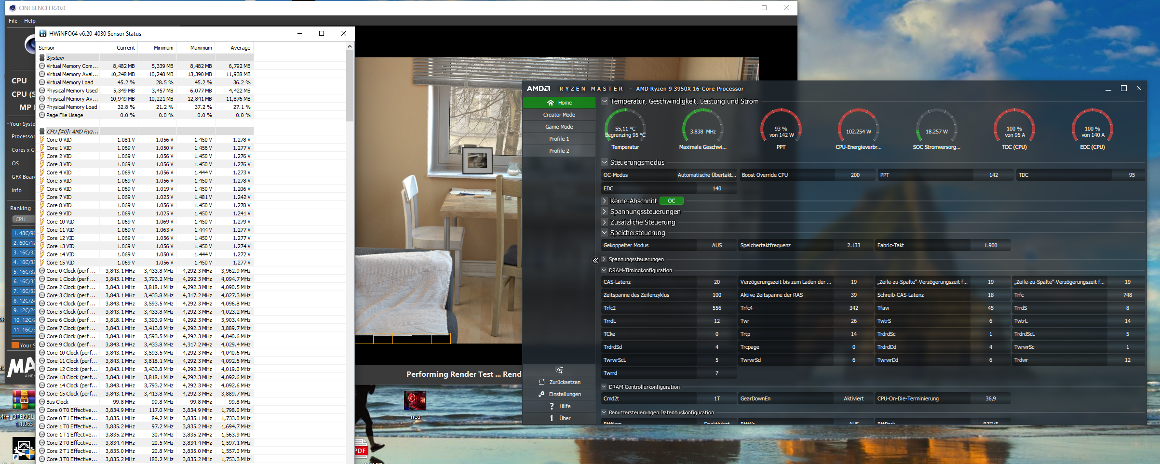Go to Home in Ryzen Master
Image resolution: width=1160 pixels, height=464 pixels.
pos(559,103)
